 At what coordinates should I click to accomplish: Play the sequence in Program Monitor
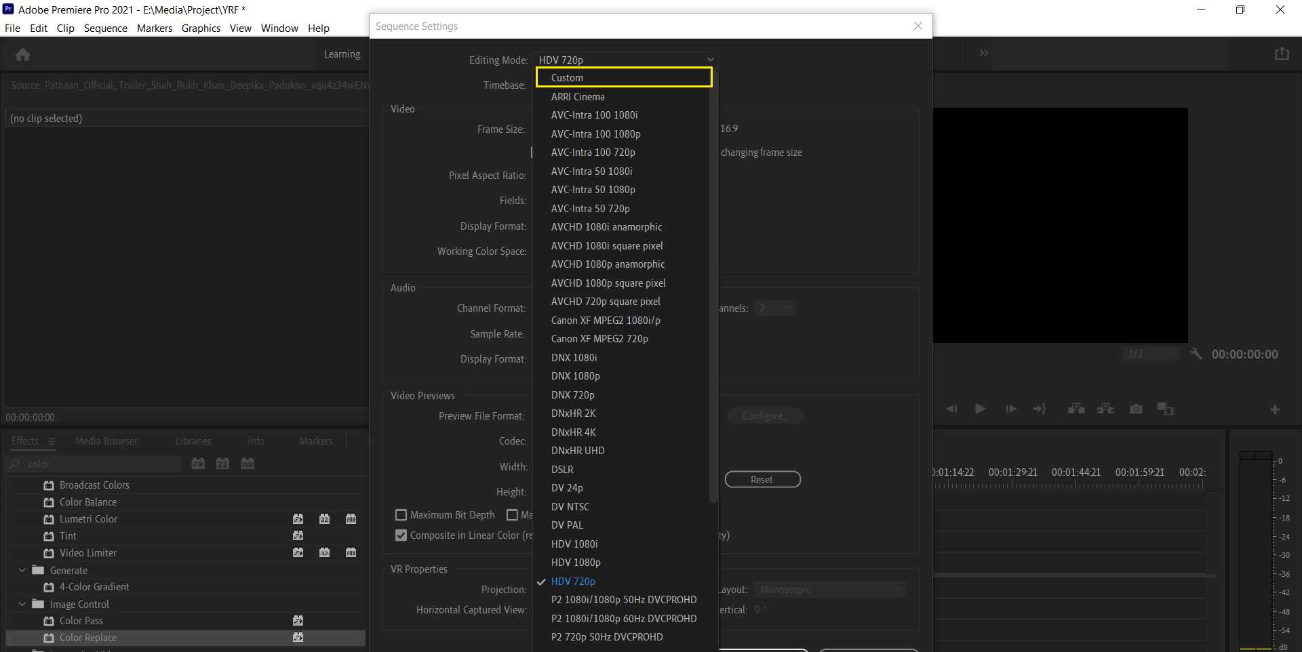click(980, 409)
